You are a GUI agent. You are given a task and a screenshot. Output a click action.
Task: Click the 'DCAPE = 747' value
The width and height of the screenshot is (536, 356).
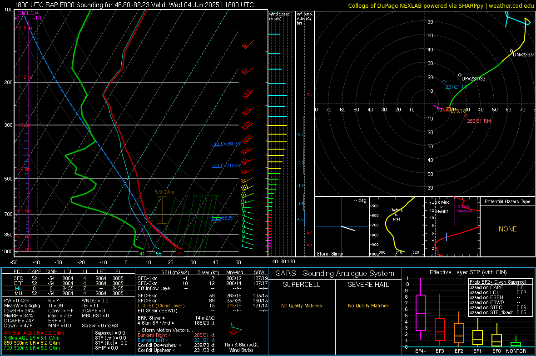pos(19,321)
